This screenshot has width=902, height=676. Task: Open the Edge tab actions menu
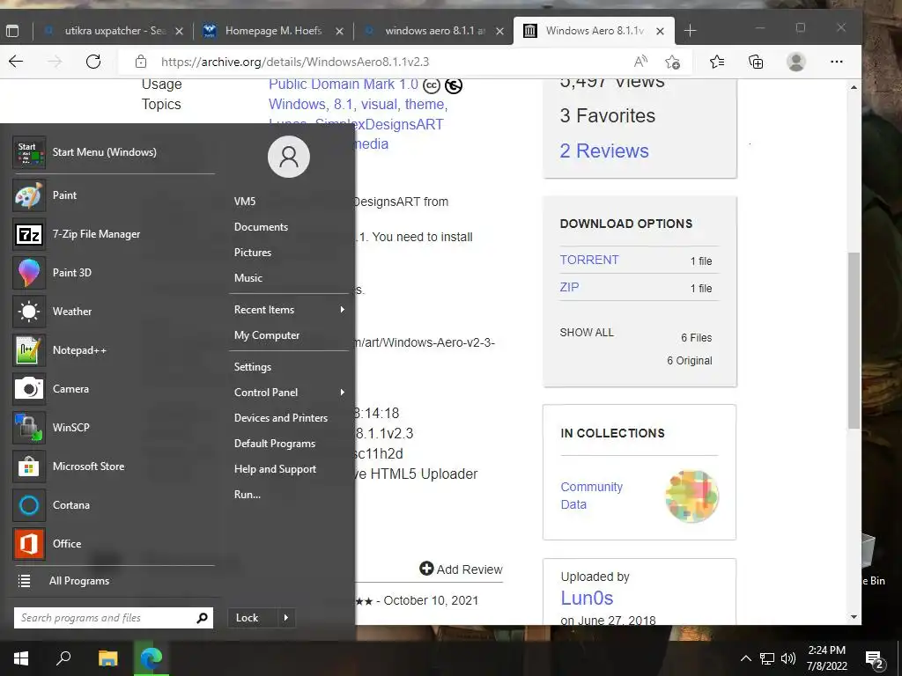pyautogui.click(x=12, y=31)
